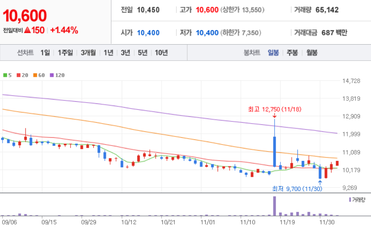Click the 13,819 price axis label
371x233 pixels.
point(351,99)
